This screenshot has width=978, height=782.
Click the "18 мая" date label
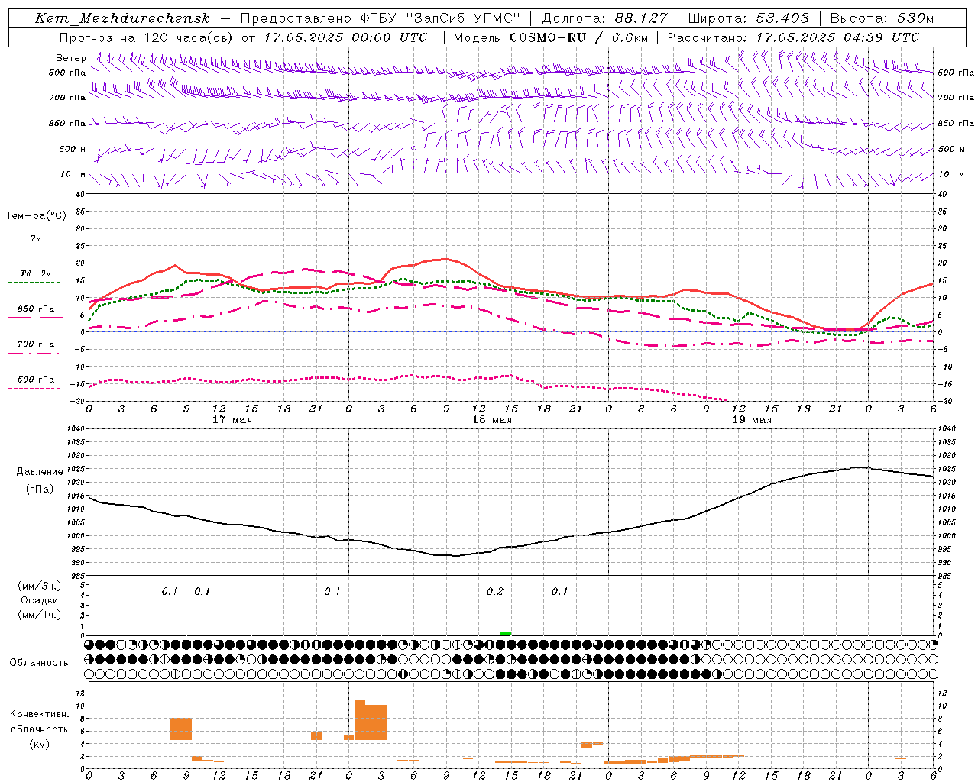coord(491,420)
